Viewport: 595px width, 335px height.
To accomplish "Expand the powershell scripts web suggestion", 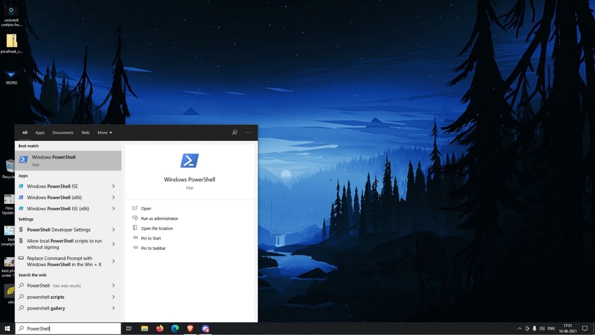I will coord(113,297).
